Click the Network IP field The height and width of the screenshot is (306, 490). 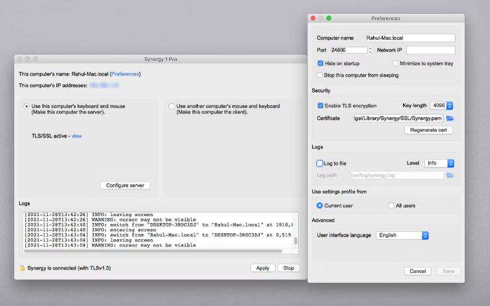(x=431, y=50)
